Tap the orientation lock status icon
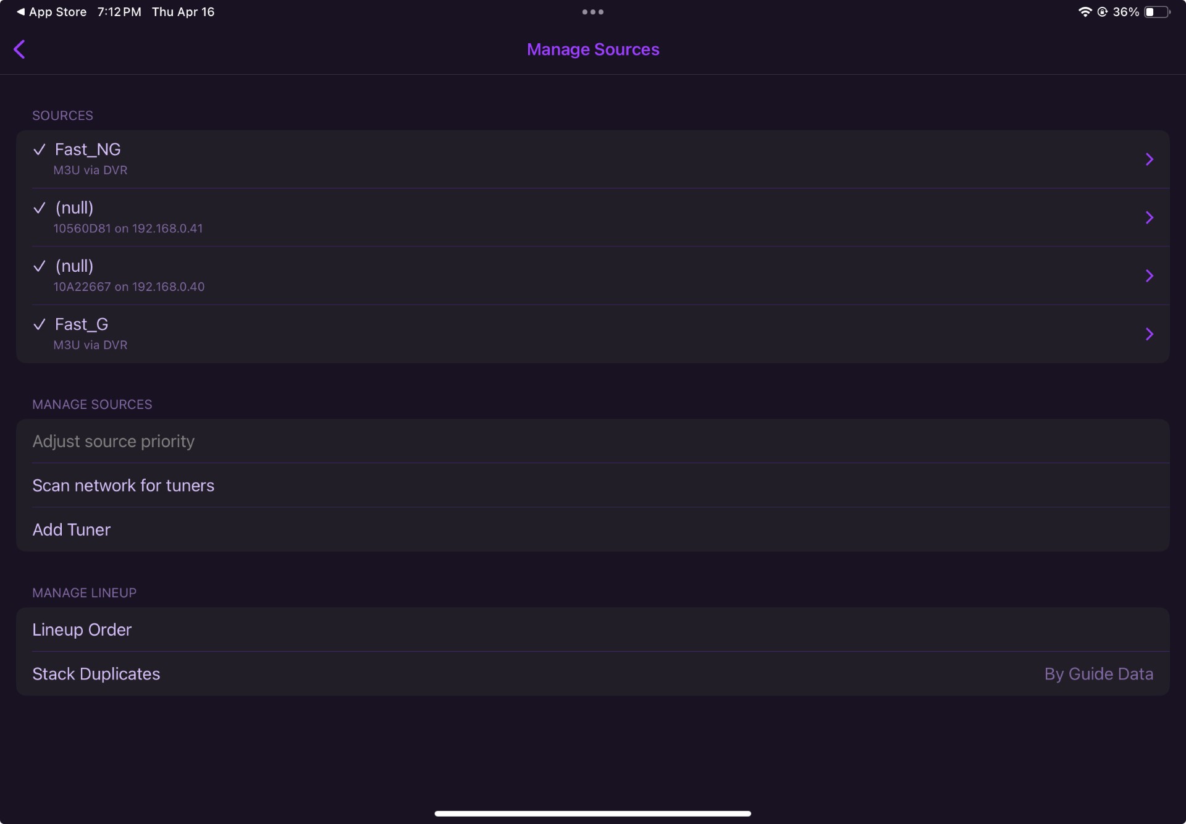Viewport: 1186px width, 824px height. (1102, 12)
